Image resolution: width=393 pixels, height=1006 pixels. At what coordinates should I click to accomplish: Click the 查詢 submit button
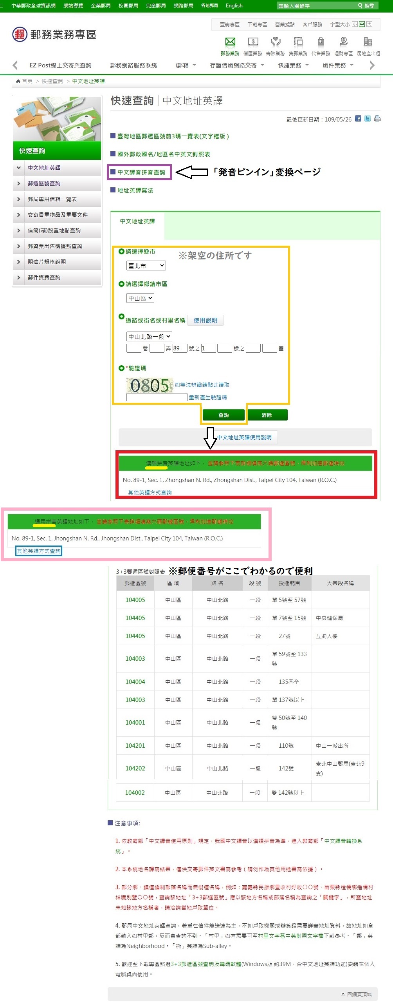pyautogui.click(x=224, y=415)
